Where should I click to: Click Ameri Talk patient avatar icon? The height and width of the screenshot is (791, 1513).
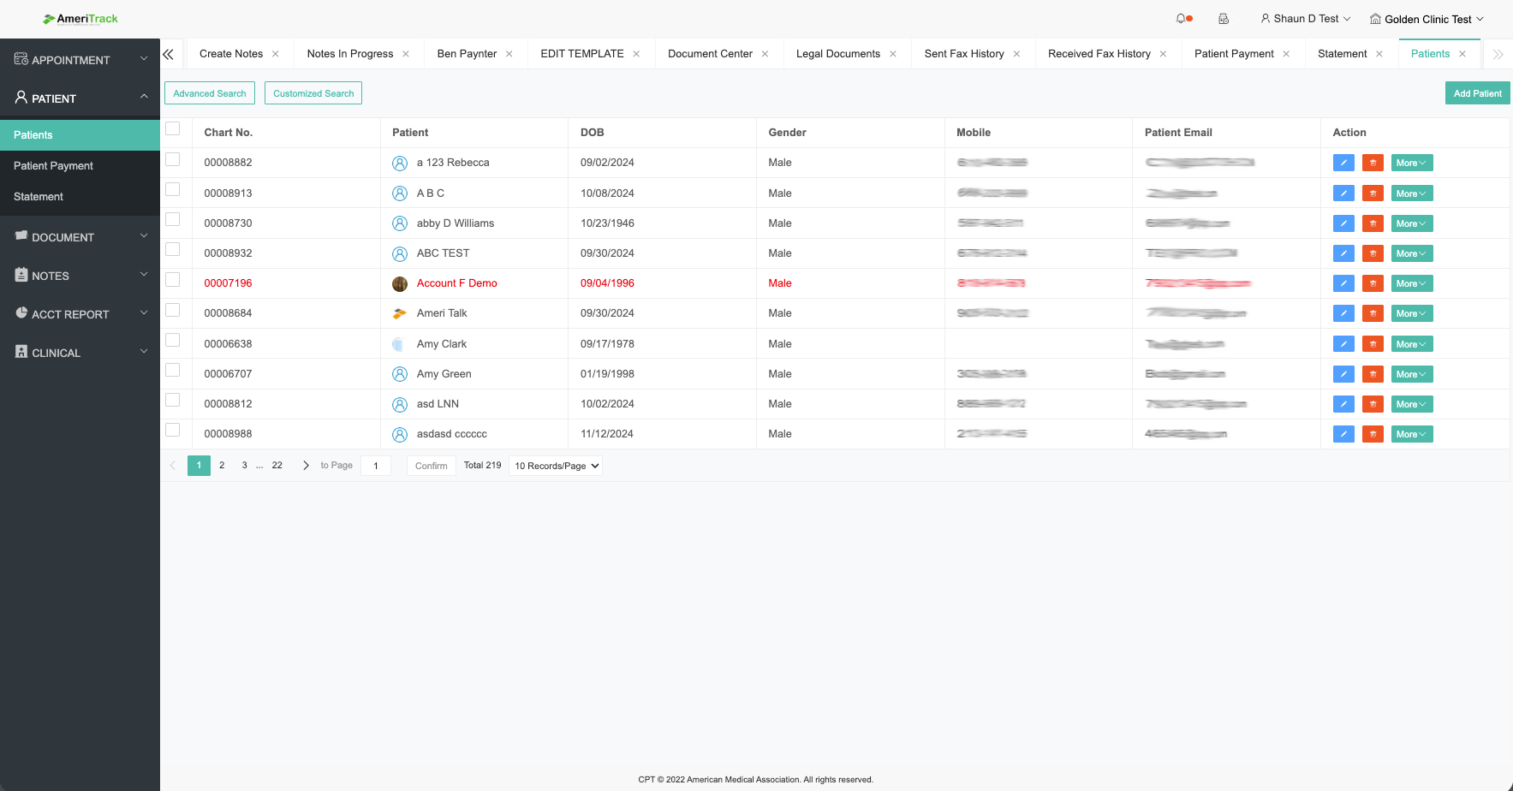399,313
